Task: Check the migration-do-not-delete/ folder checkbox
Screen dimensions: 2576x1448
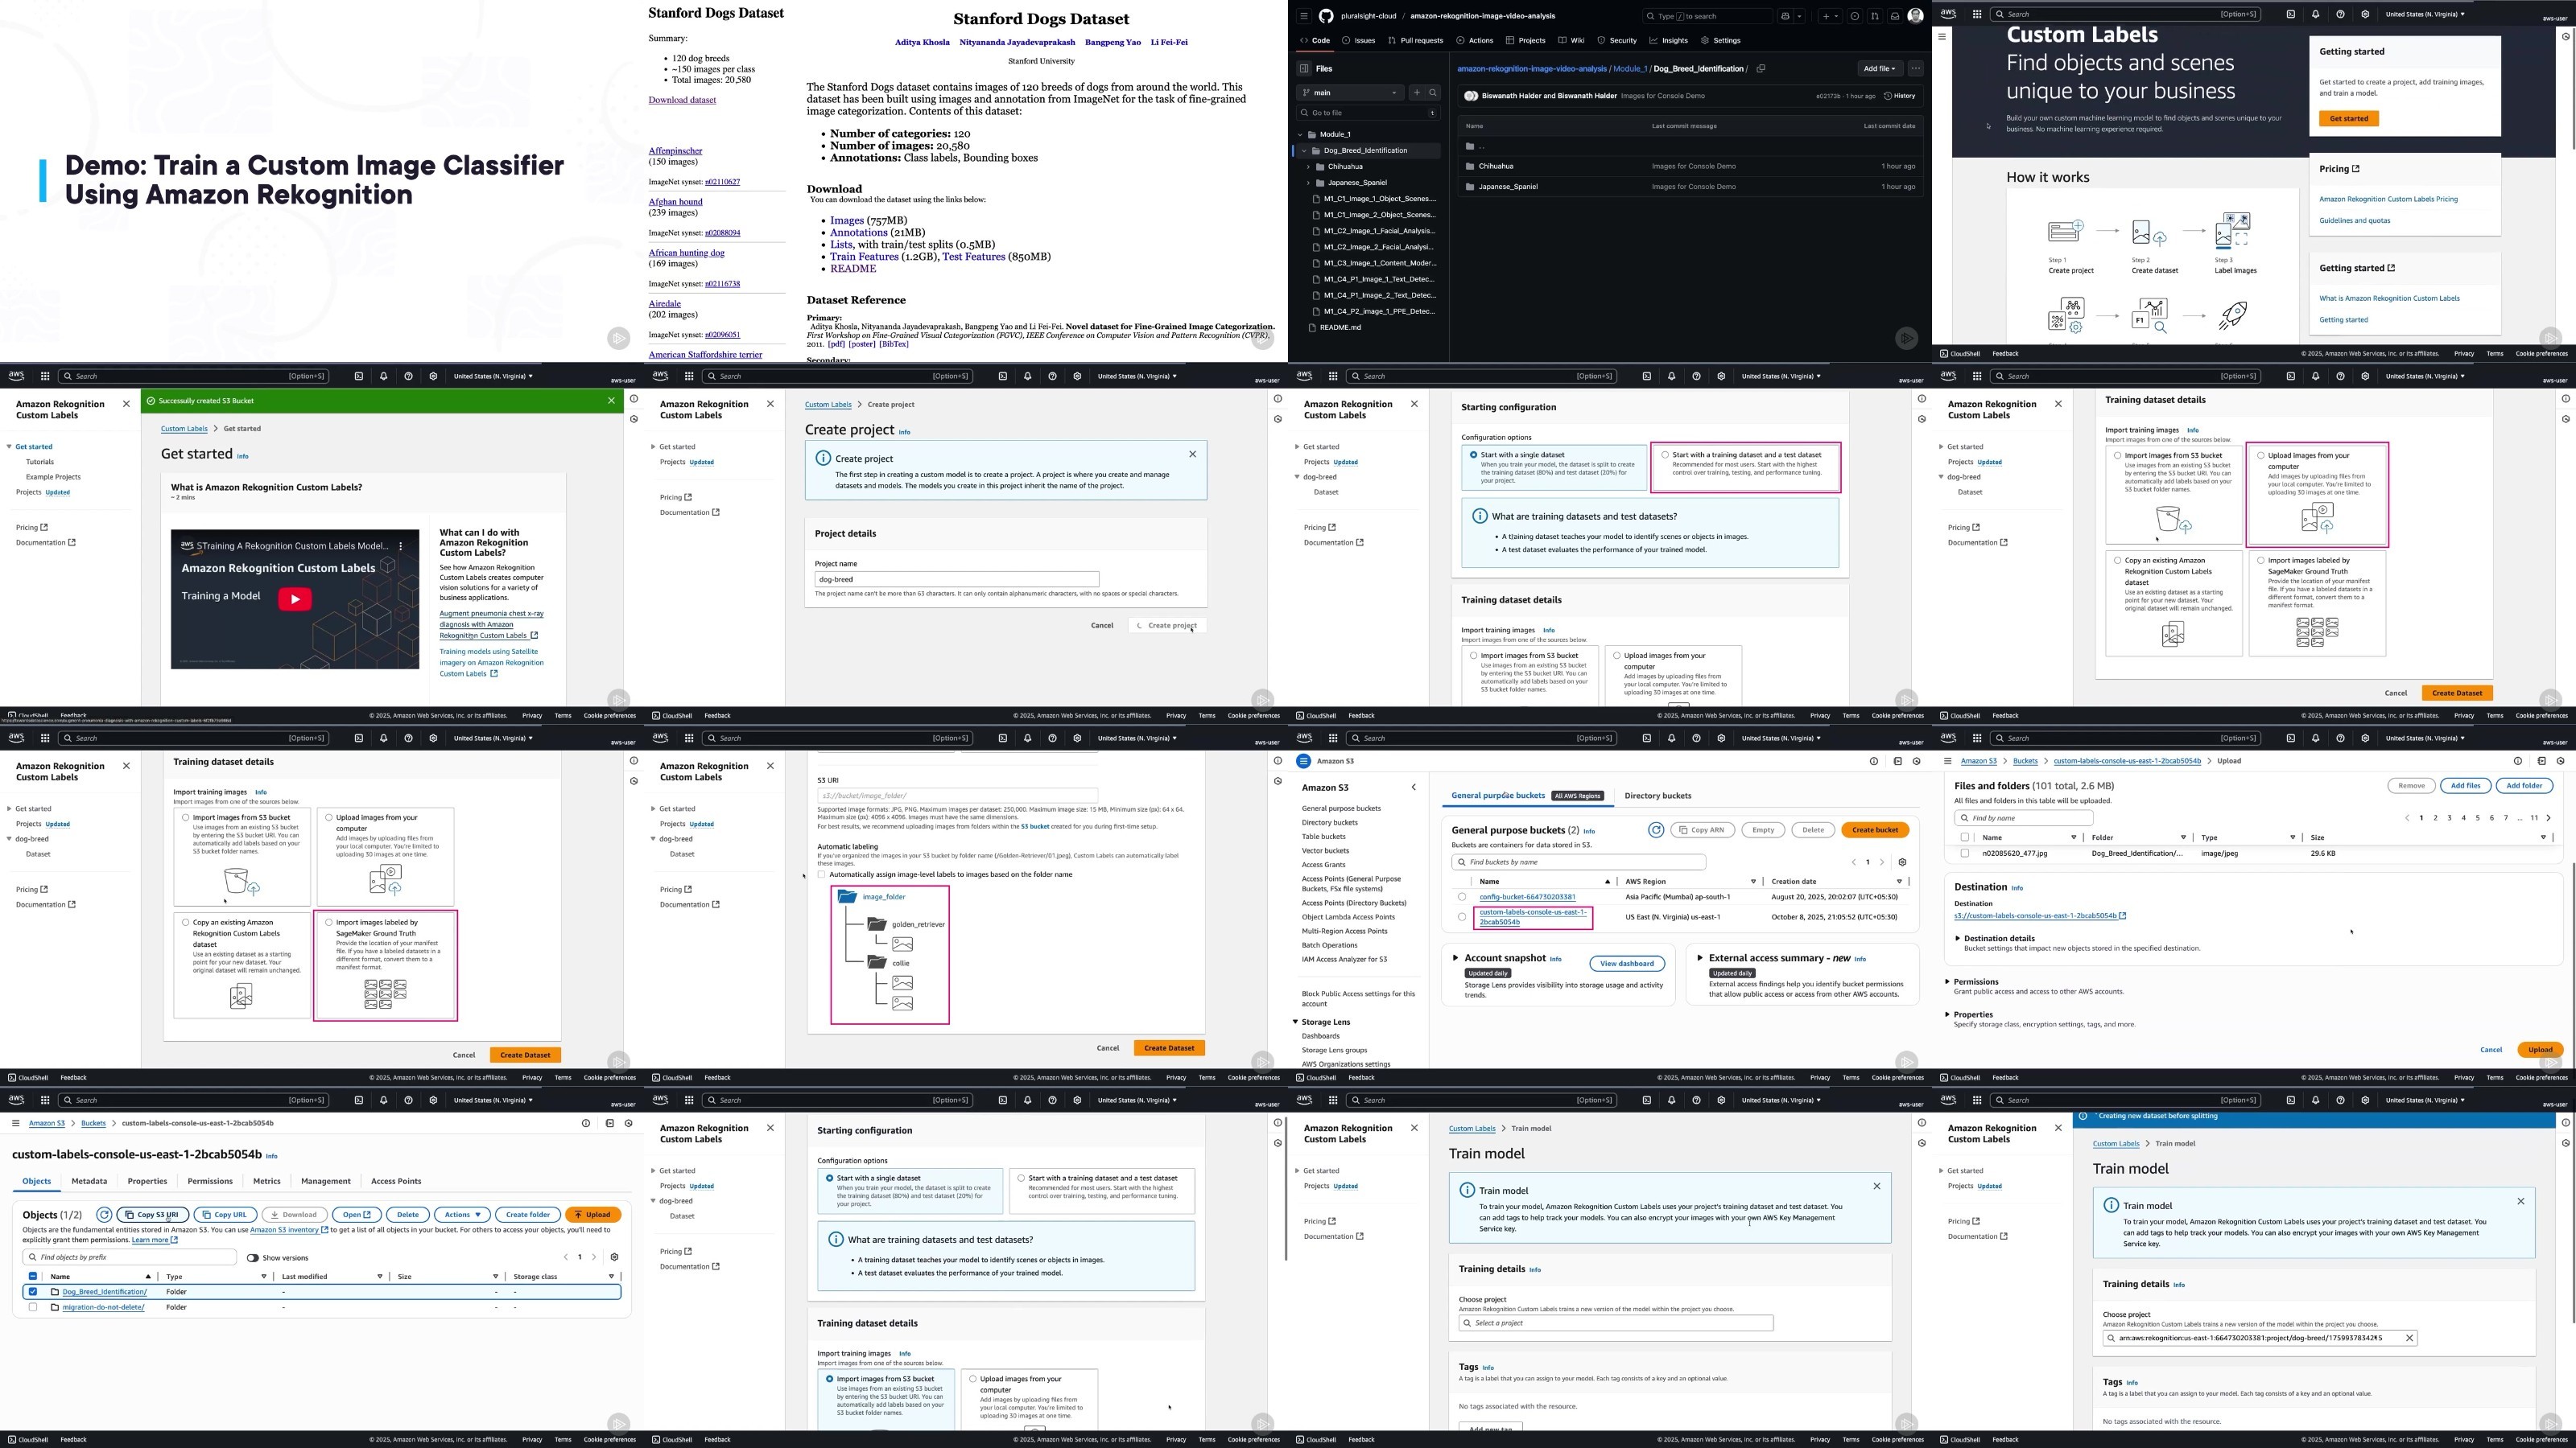Action: pyautogui.click(x=33, y=1307)
